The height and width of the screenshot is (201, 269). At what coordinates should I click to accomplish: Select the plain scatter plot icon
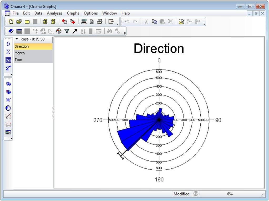click(x=8, y=124)
